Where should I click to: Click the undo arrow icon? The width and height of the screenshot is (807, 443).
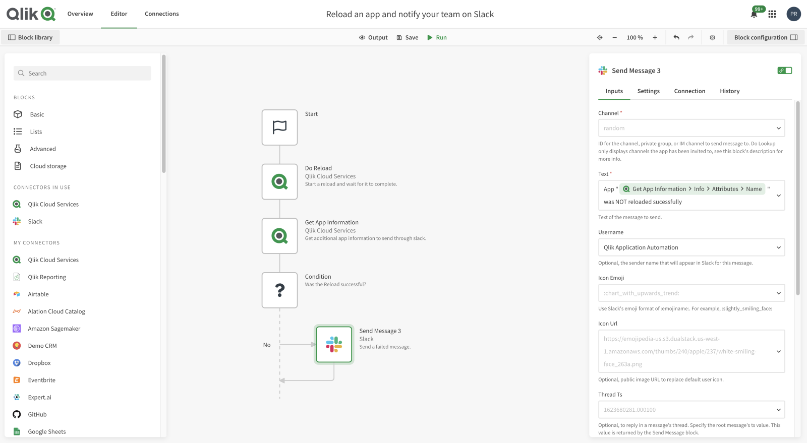(676, 37)
